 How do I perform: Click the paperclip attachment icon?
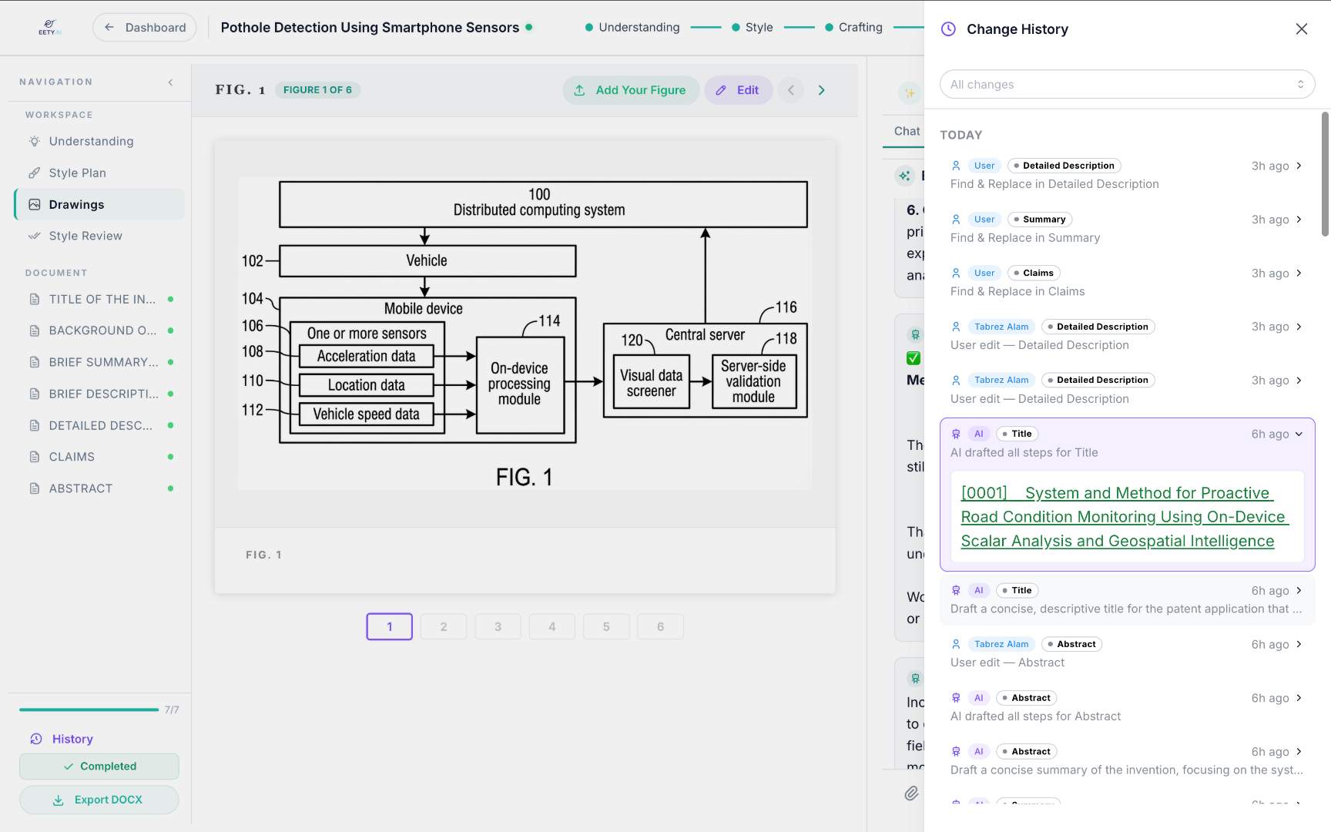click(911, 793)
